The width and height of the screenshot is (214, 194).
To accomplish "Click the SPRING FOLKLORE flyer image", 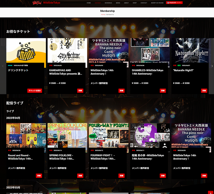I will pyautogui.click(x=67, y=135).
